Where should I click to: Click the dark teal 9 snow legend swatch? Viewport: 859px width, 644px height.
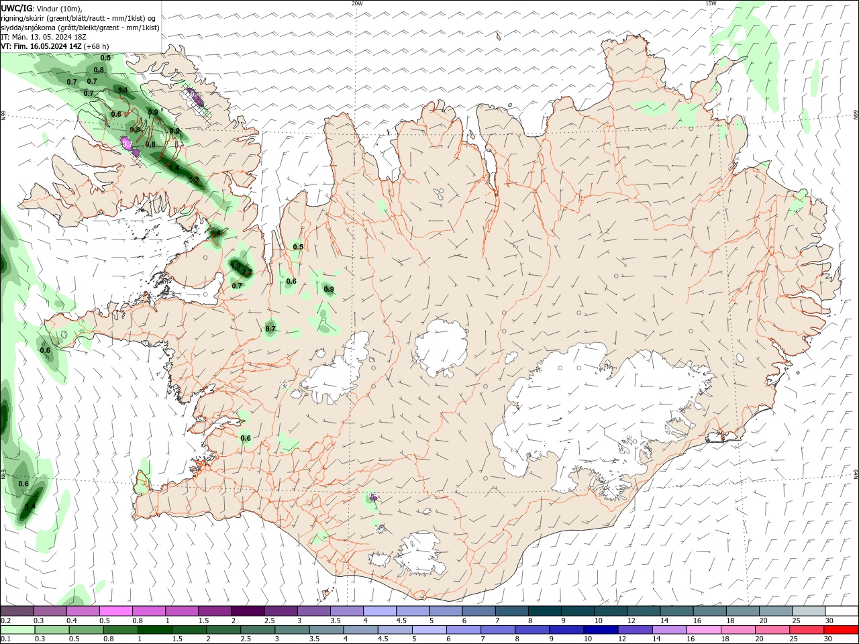click(577, 611)
